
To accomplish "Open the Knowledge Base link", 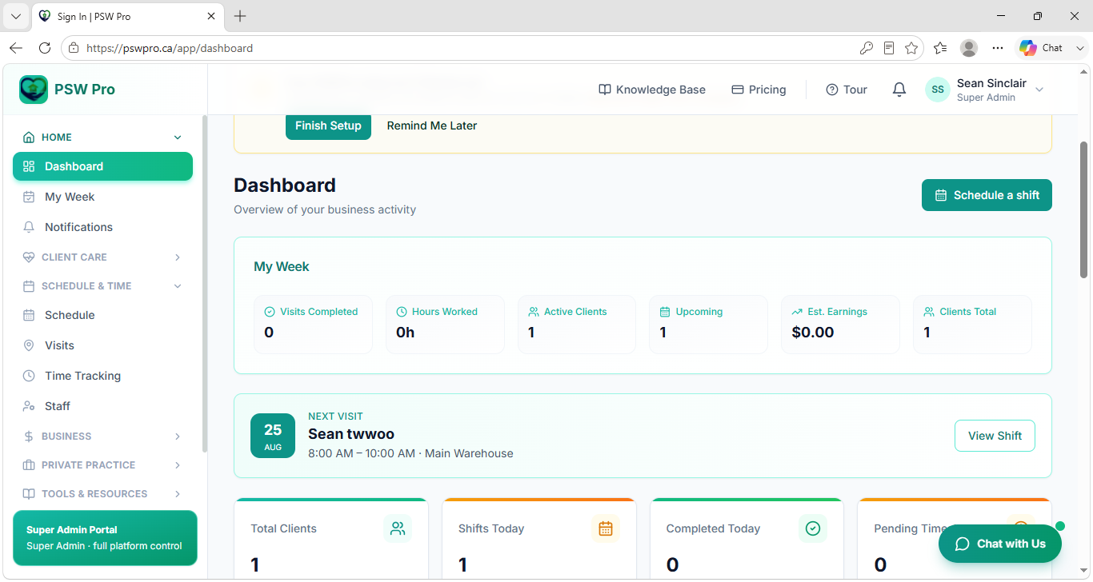I will 652,90.
